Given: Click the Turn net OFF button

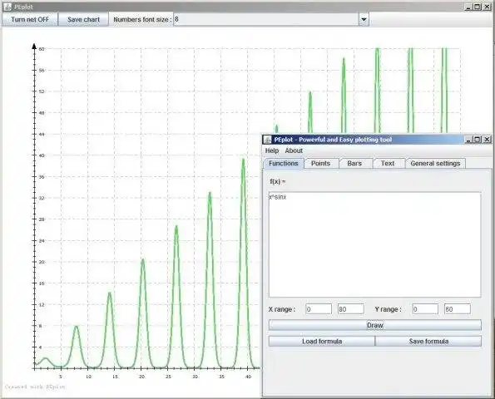Looking at the screenshot, I should (30, 19).
